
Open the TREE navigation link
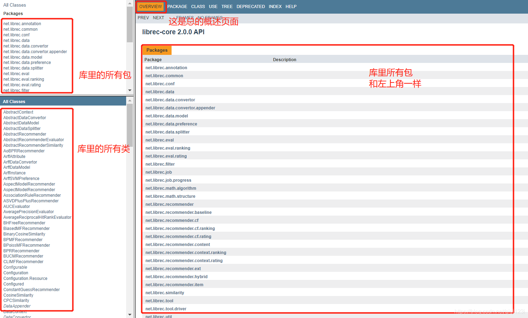tap(227, 7)
